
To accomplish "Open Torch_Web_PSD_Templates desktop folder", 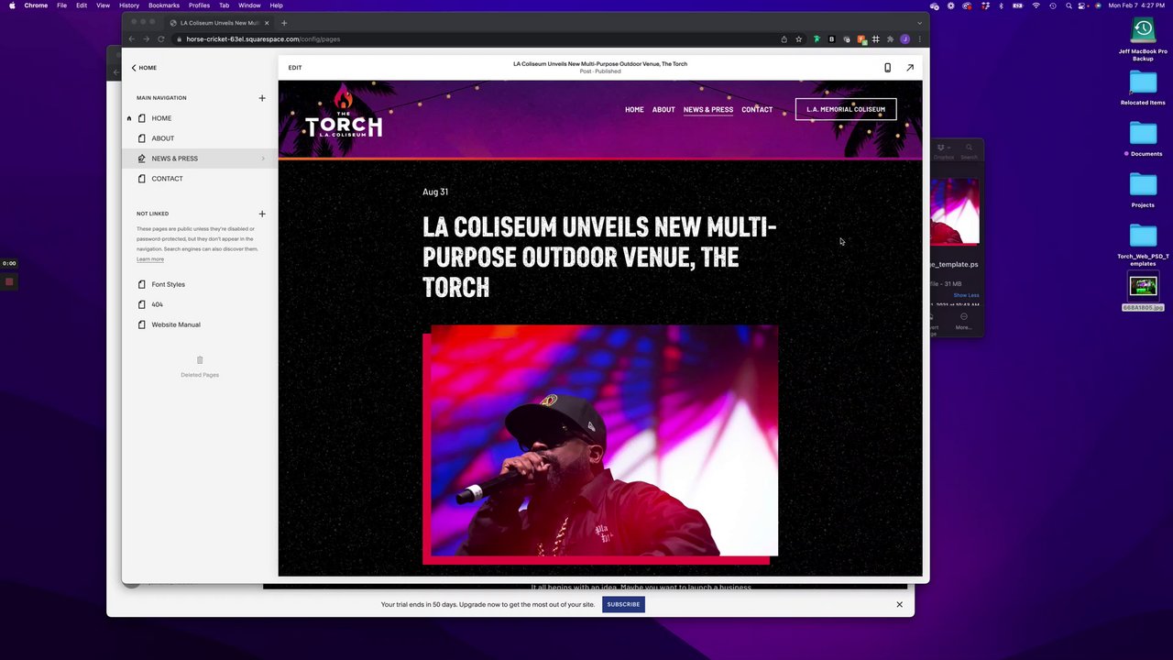I will point(1143,246).
